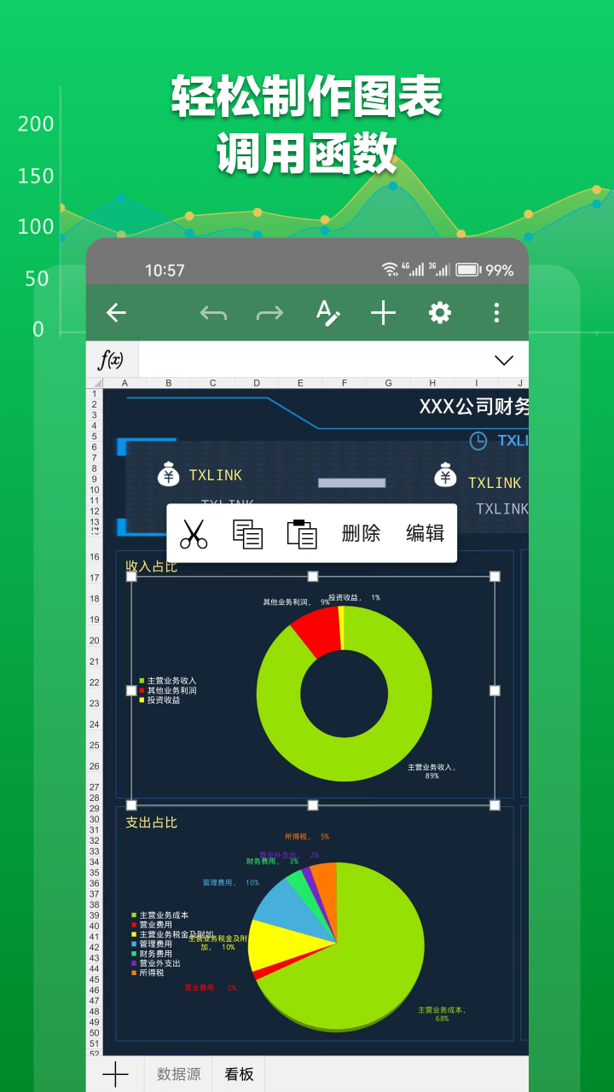614x1092 pixels.
Task: Select column G header
Action: (x=389, y=383)
